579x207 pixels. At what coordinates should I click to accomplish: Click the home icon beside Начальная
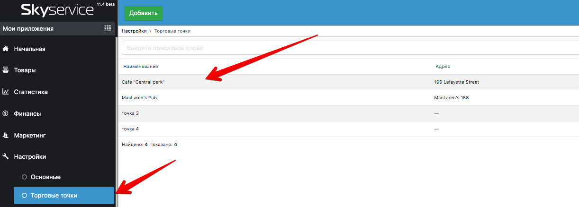pos(6,49)
